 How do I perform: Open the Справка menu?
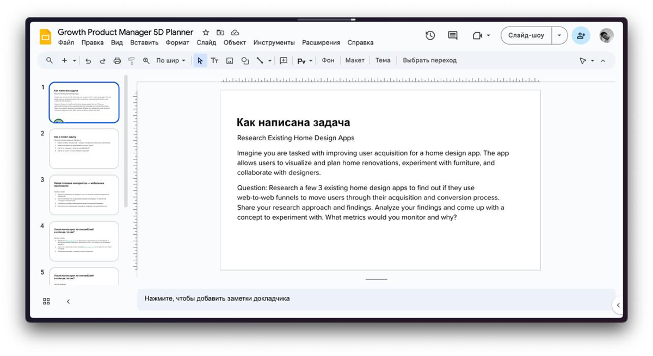tap(360, 42)
